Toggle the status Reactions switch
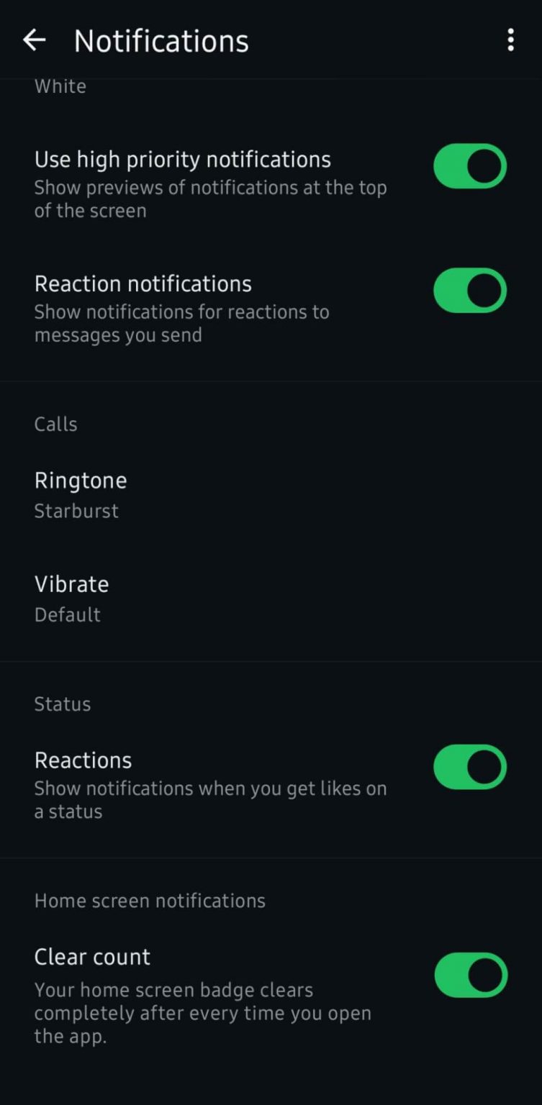This screenshot has width=542, height=1105. click(x=470, y=767)
